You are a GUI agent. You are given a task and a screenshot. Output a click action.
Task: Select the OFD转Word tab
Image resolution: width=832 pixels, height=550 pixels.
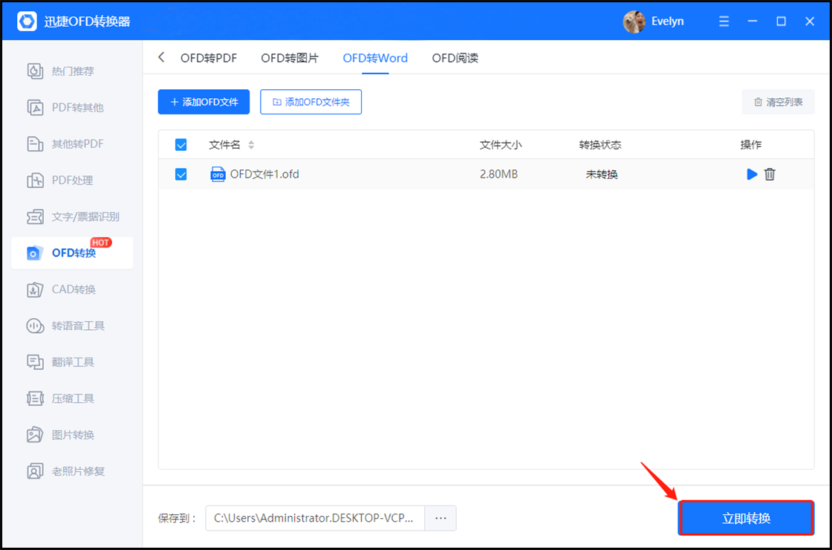pyautogui.click(x=375, y=58)
